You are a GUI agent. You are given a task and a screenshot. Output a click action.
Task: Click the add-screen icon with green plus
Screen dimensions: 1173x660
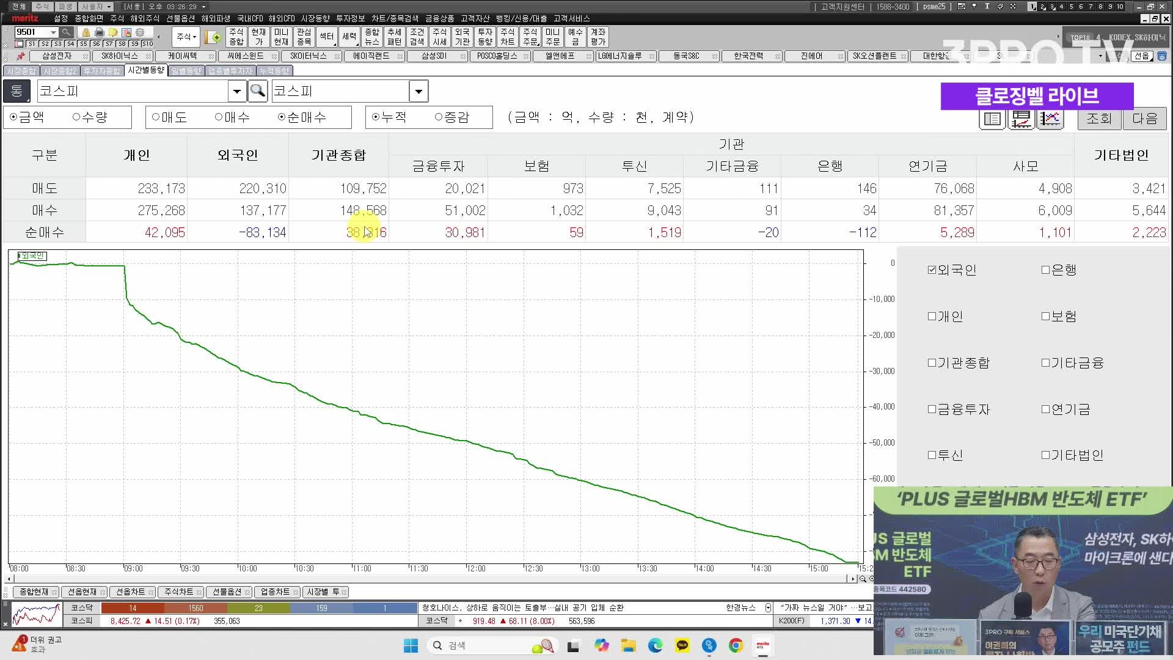213,37
